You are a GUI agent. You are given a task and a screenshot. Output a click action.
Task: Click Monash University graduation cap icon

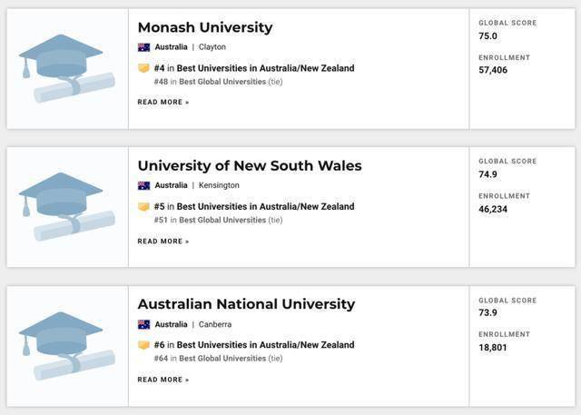pyautogui.click(x=66, y=68)
